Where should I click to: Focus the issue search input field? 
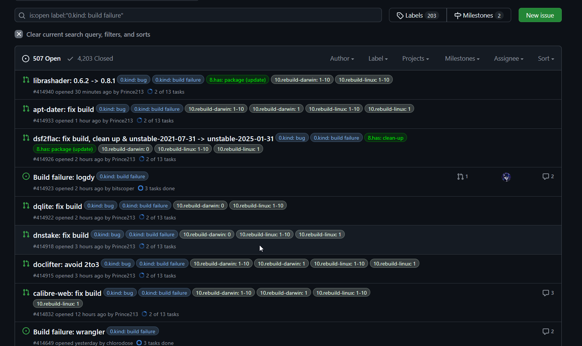pos(198,15)
